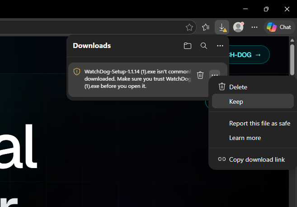
Task: Choose Copy download link
Action: coord(253,159)
